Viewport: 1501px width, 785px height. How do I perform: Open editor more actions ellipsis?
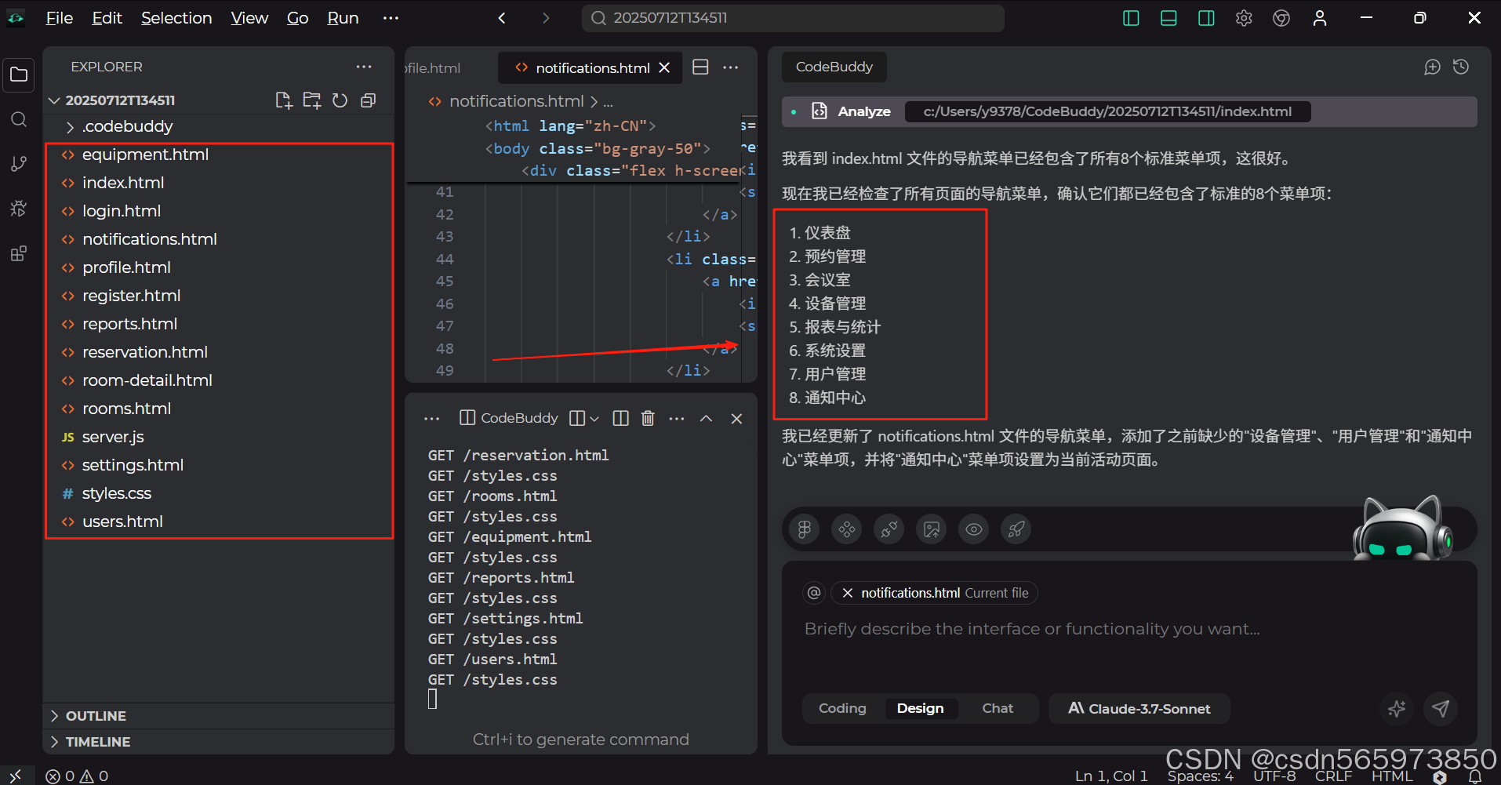[731, 67]
